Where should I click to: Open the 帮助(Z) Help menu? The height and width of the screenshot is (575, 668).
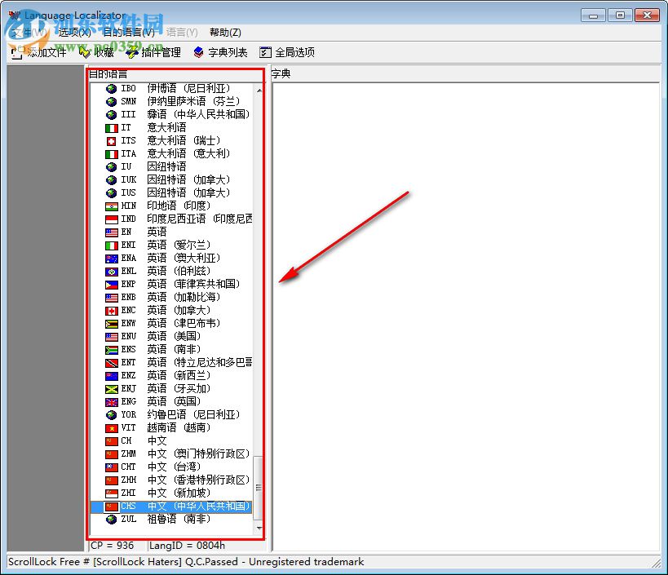tap(224, 32)
